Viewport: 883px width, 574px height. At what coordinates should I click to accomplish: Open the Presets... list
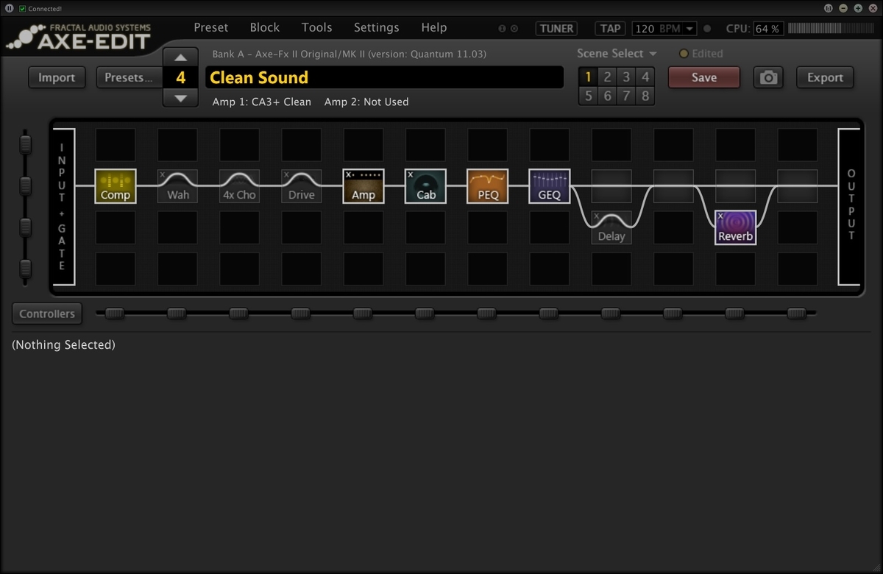point(128,77)
